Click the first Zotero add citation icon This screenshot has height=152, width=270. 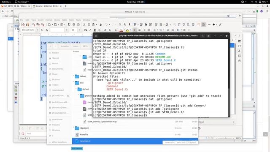[x=23, y=24]
